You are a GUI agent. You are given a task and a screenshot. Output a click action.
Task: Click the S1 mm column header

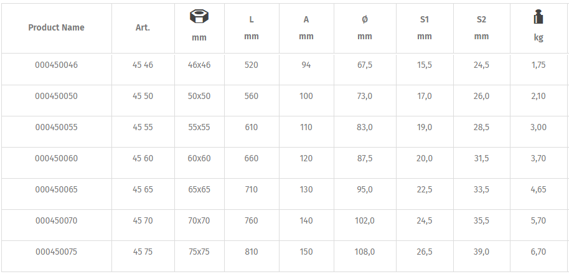(425, 27)
